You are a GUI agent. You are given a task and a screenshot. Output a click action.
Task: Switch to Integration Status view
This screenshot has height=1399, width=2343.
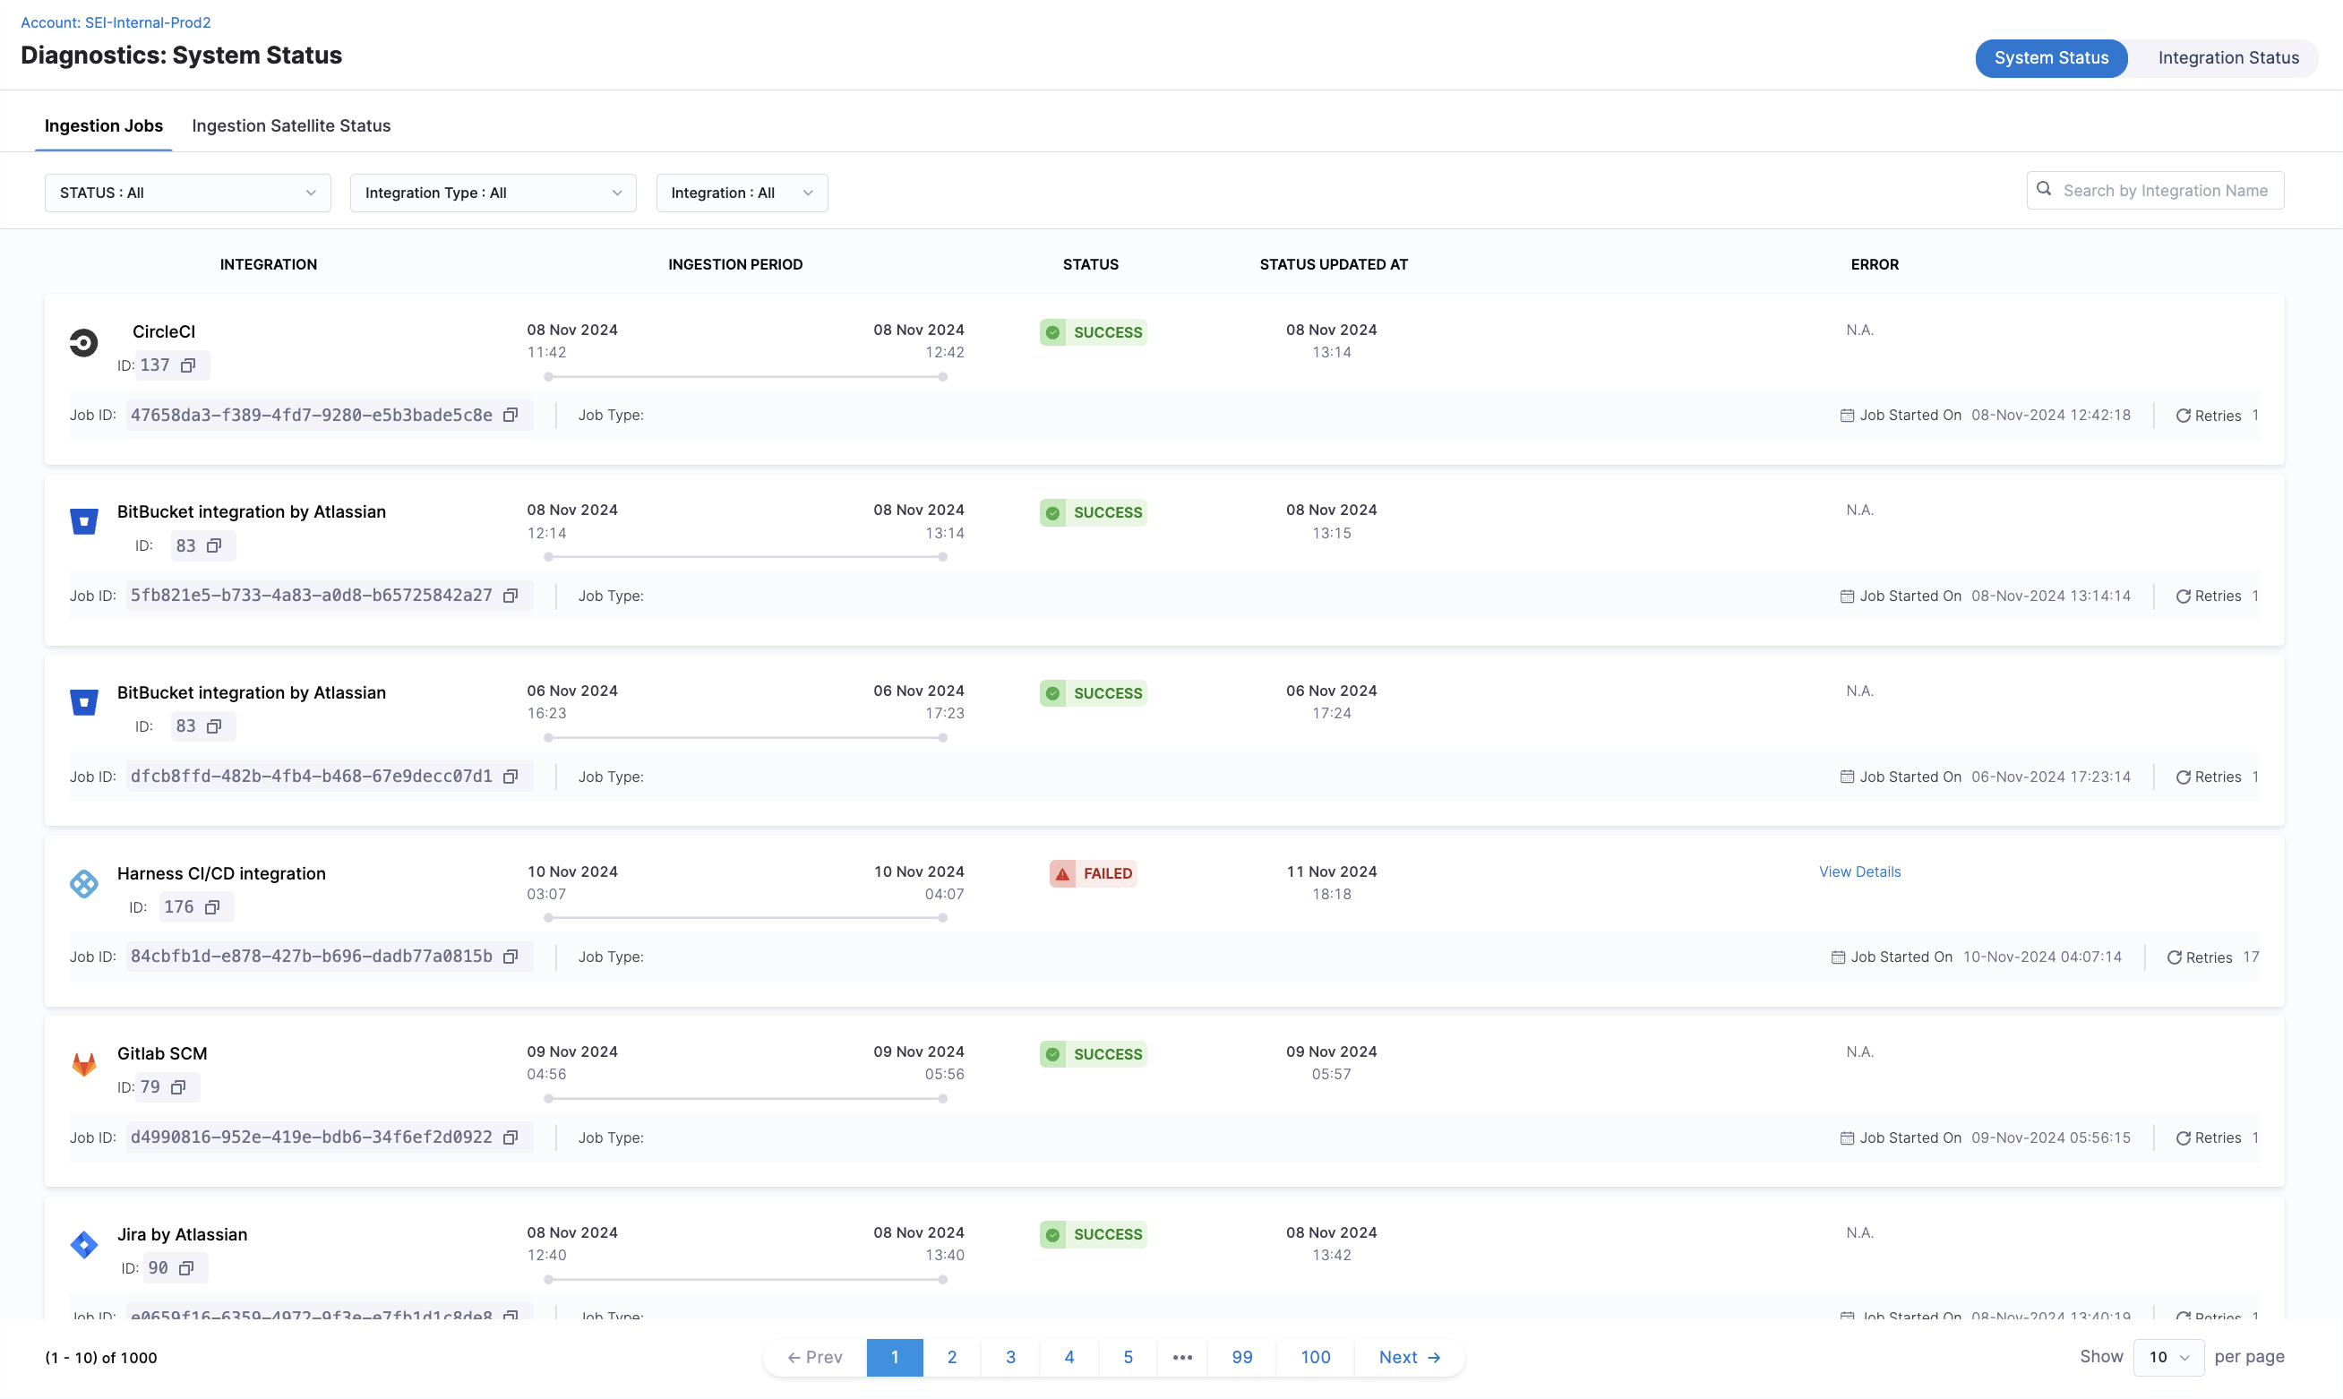(2227, 58)
